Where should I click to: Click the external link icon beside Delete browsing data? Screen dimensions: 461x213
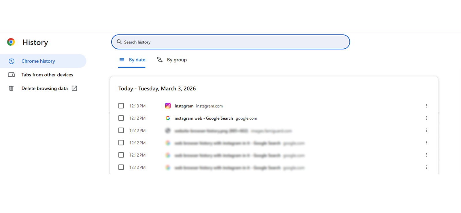tap(74, 88)
